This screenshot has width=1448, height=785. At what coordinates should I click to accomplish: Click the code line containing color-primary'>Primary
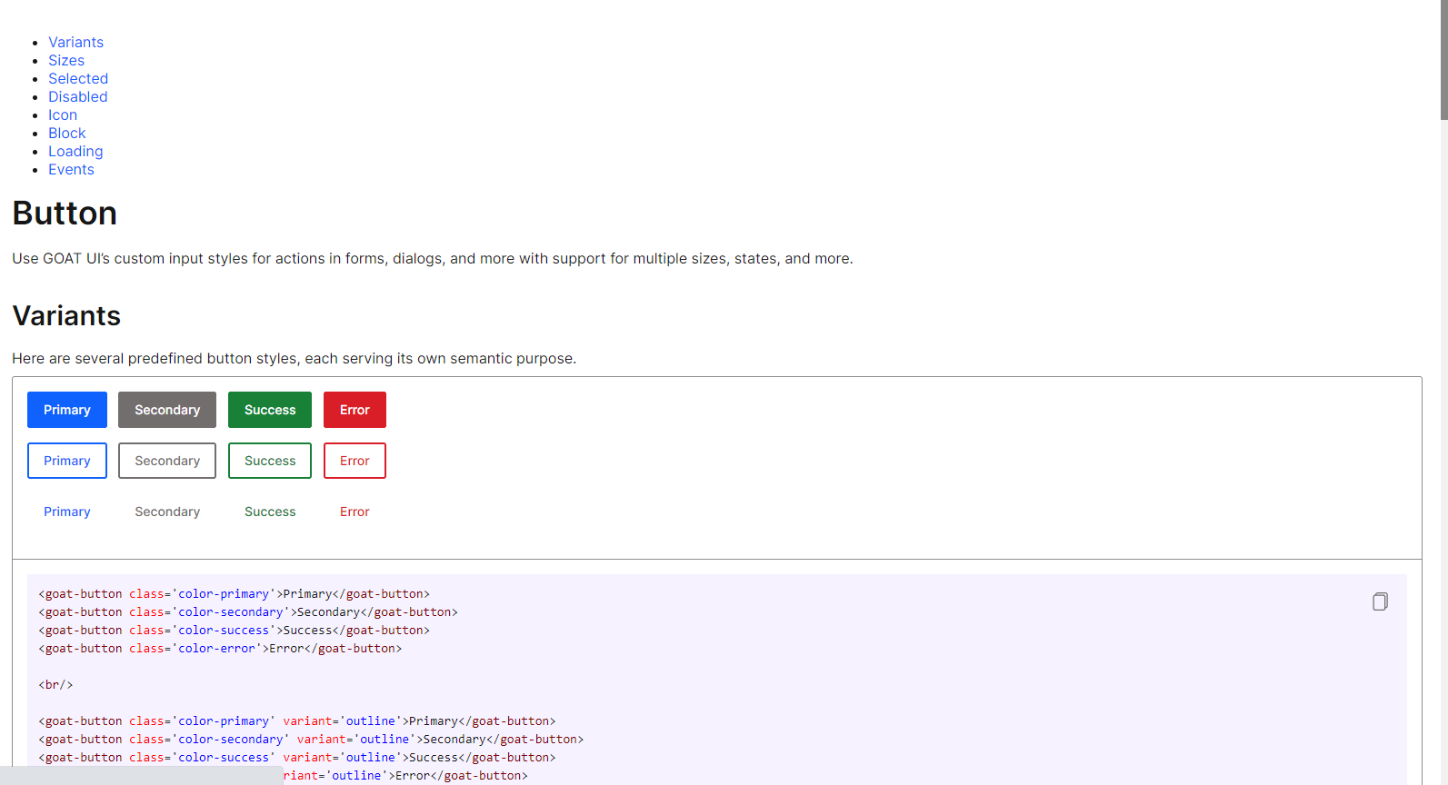coord(234,594)
